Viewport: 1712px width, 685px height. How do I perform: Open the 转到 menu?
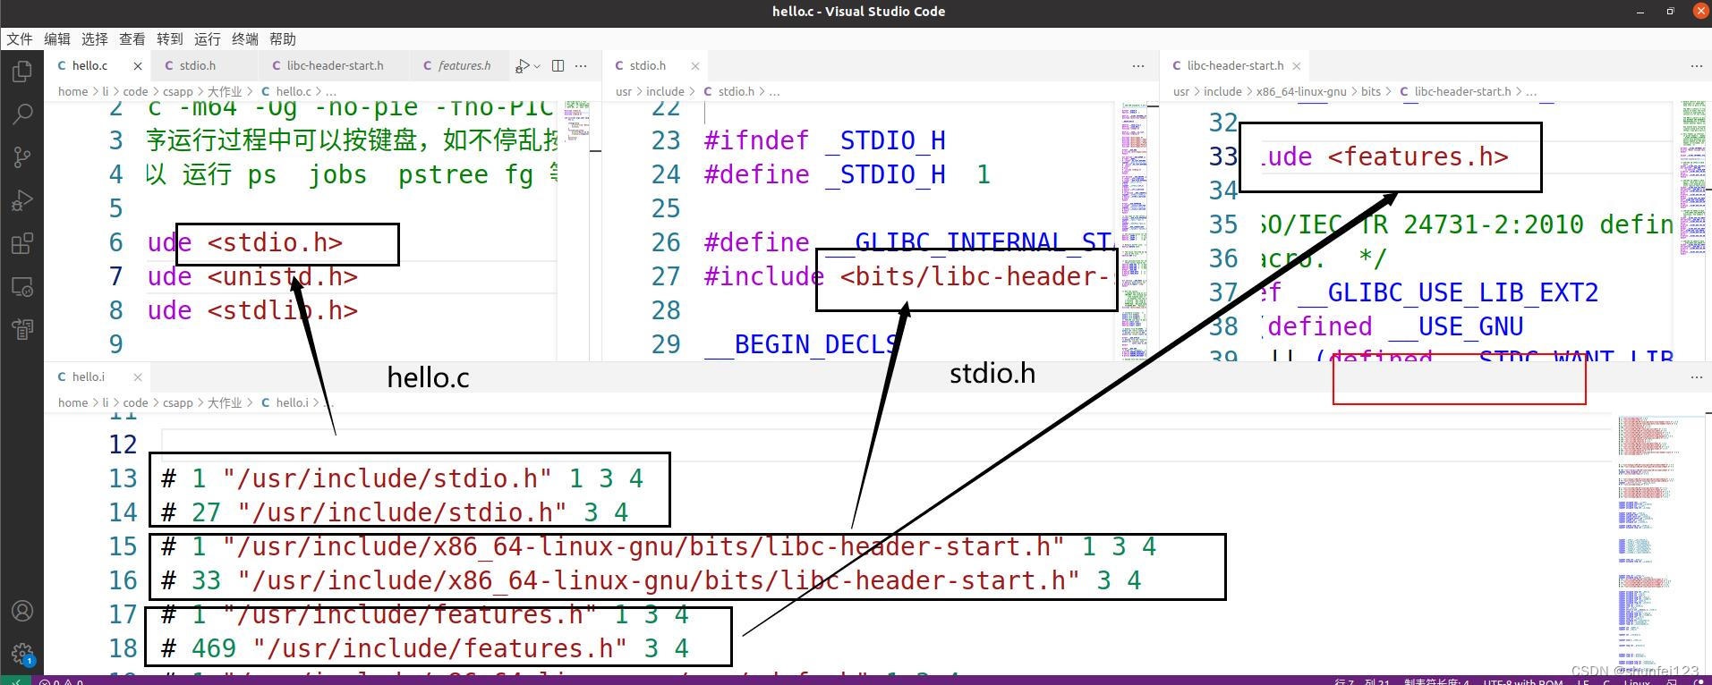tap(169, 39)
